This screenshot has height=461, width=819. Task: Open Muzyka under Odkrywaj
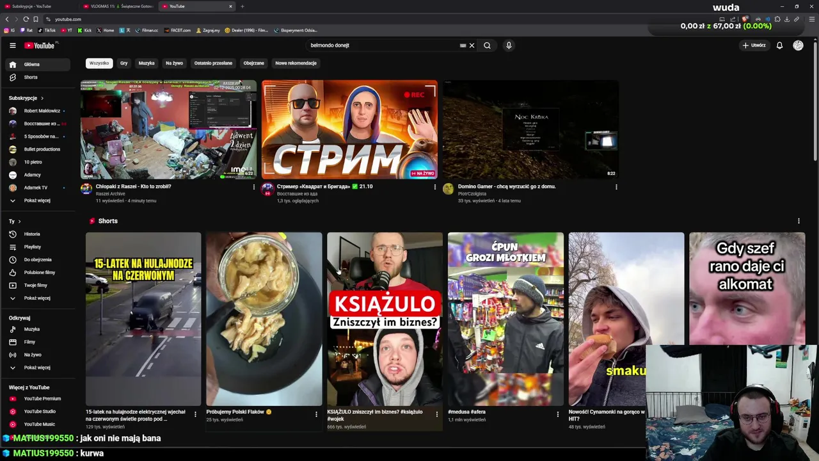click(x=38, y=329)
